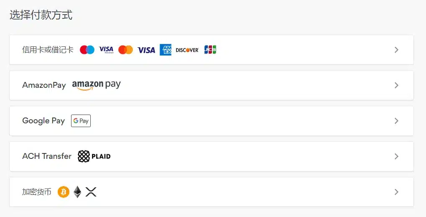Click the Bitcoin coin icon
The width and height of the screenshot is (426, 217).
tap(64, 192)
